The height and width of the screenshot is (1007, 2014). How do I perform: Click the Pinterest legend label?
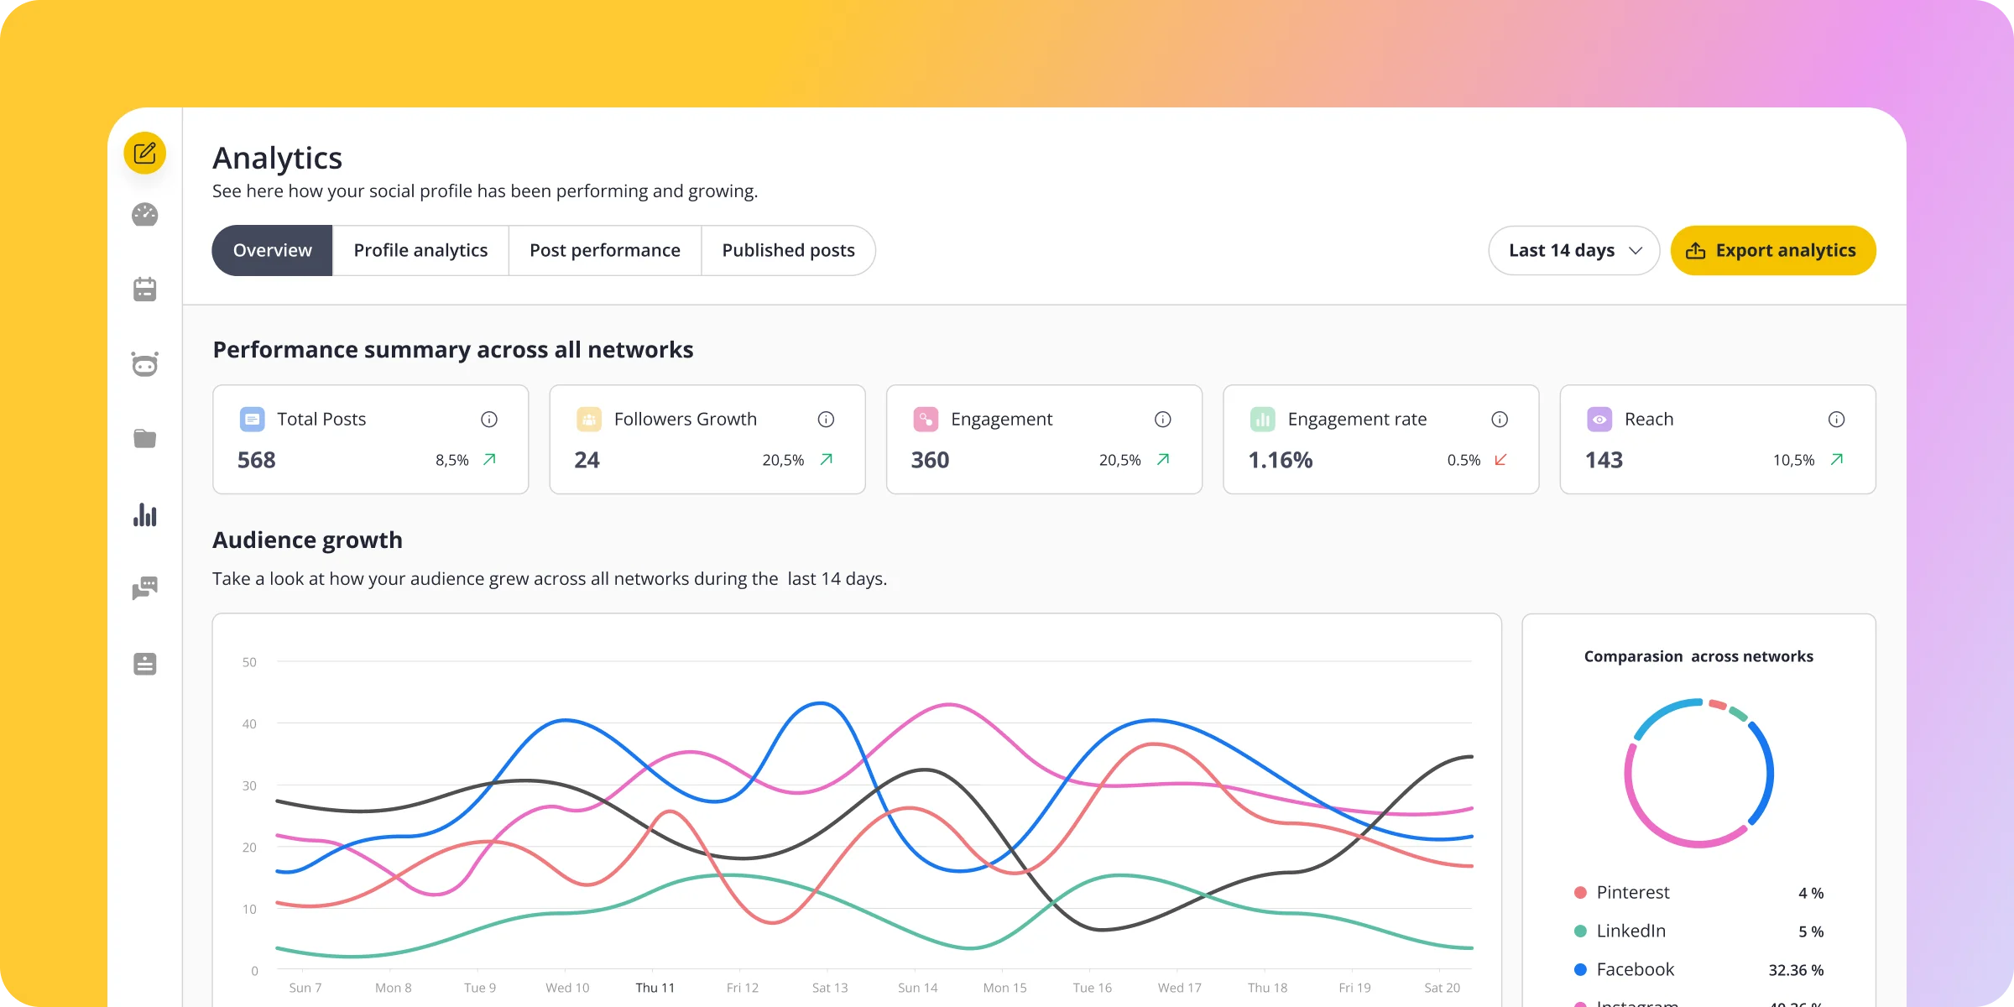click(x=1633, y=892)
